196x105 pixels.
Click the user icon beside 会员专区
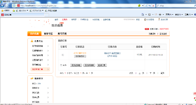click(x=32, y=41)
